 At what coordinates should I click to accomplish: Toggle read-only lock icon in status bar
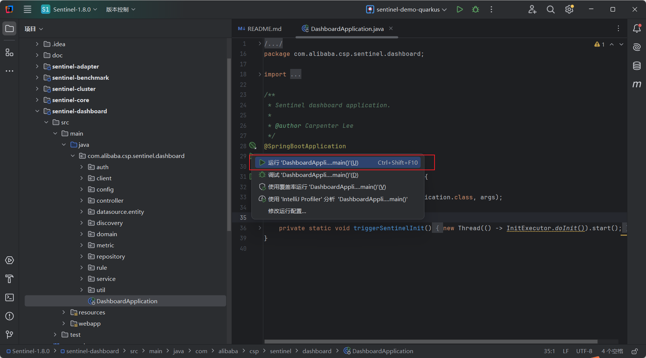[x=634, y=351]
